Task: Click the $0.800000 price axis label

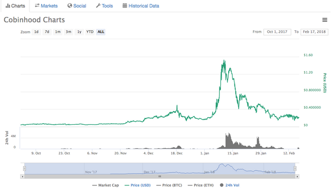Action: coord(312,90)
